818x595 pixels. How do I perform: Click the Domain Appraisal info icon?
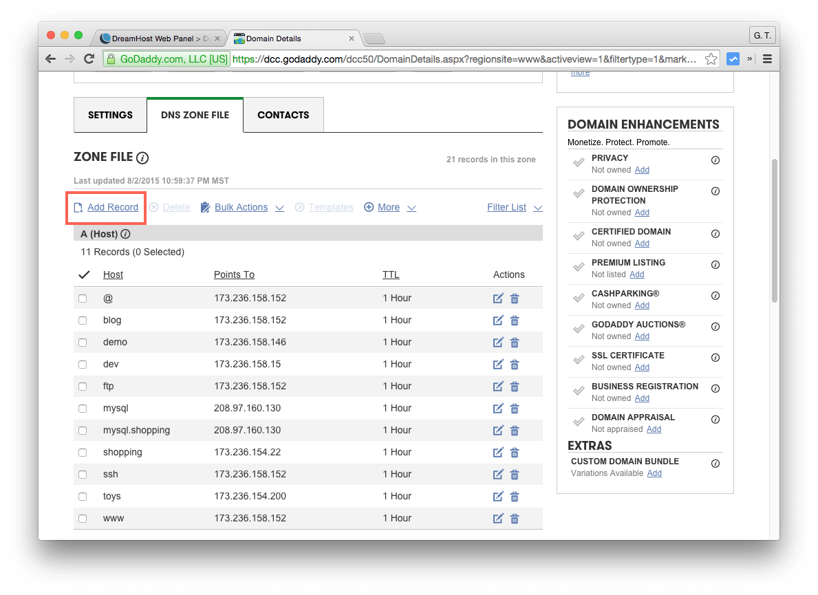(x=715, y=419)
